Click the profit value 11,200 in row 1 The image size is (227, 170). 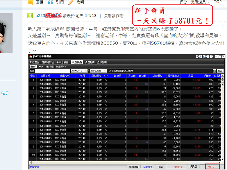pyautogui.click(x=197, y=80)
